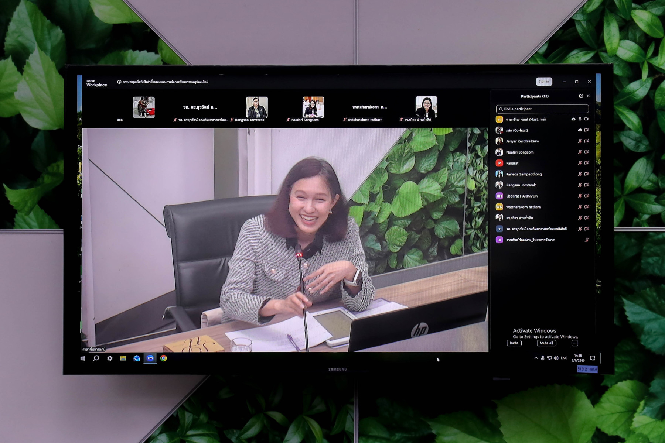Toggle camera icon for Nualsri Songsom

[587, 152]
